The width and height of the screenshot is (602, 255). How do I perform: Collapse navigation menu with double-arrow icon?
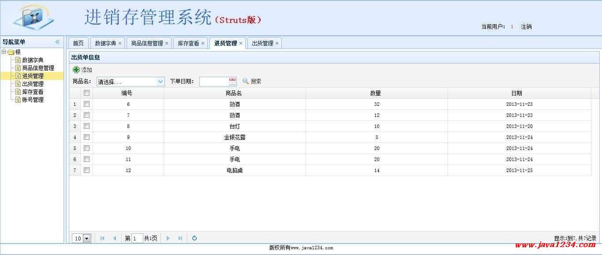click(x=57, y=42)
